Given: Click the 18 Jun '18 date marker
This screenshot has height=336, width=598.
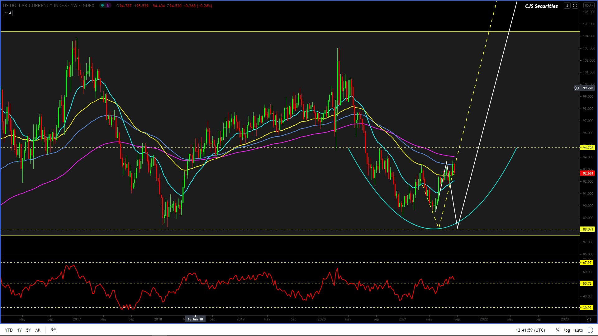Looking at the screenshot, I should pos(195,319).
